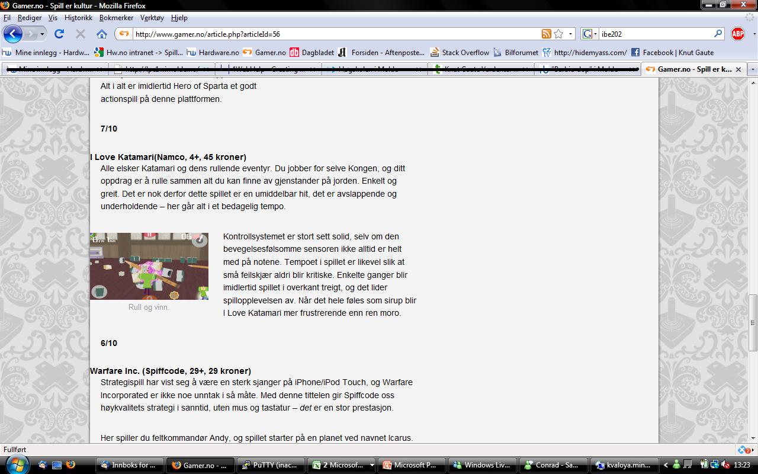758x474 pixels.
Task: Click the 'Rull og vinn.' image caption
Action: point(149,307)
